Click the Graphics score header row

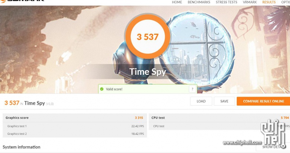[75, 118]
